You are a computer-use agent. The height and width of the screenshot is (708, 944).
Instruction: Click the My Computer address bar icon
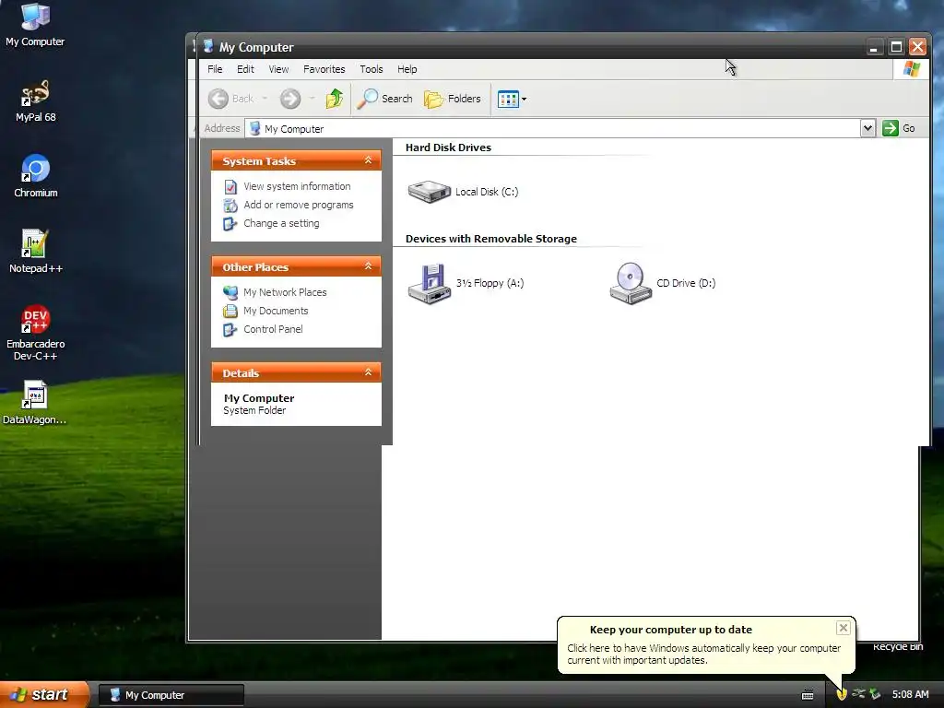tap(254, 128)
